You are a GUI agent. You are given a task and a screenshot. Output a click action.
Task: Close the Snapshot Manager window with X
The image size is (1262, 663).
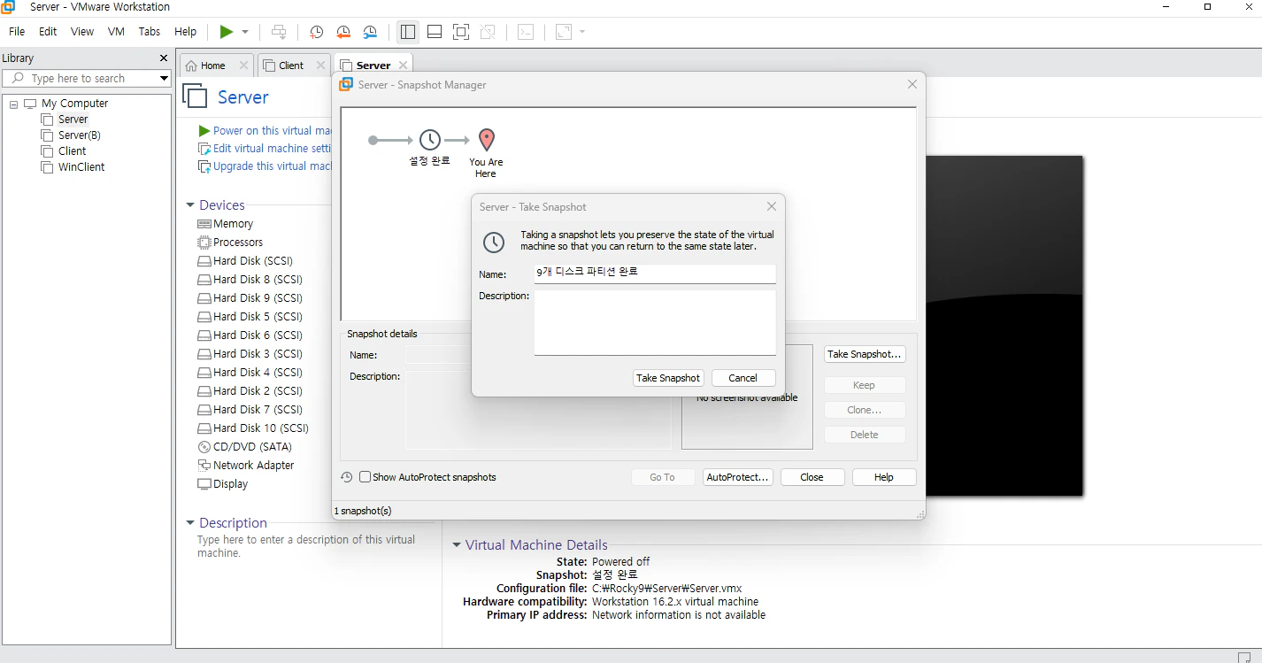coord(912,85)
